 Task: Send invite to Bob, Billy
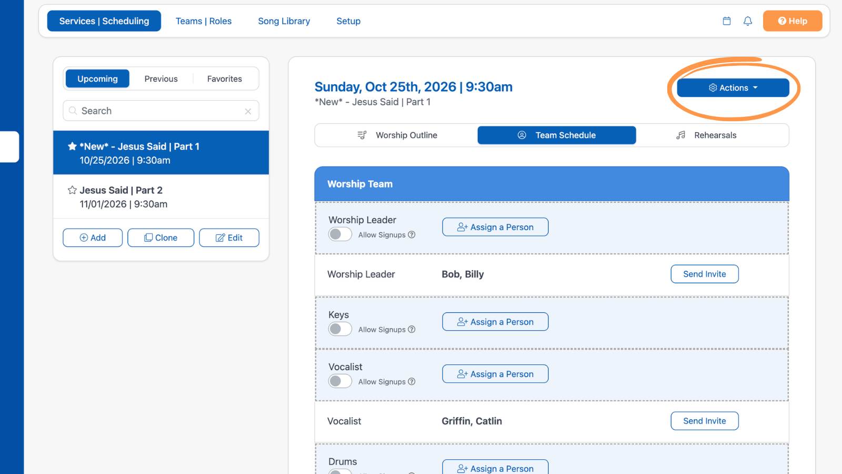(705, 274)
